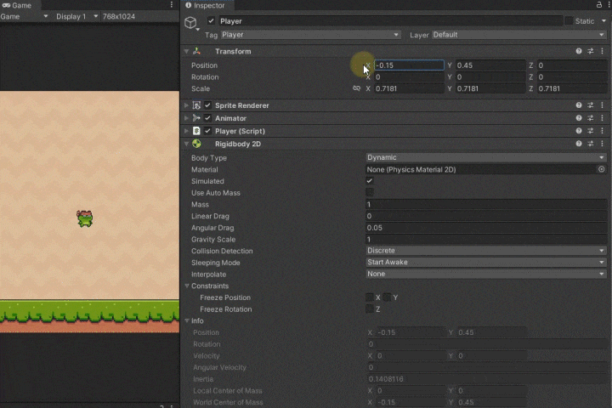The image size is (612, 408).
Task: Open Sprite Renderer options menu
Action: pos(603,105)
